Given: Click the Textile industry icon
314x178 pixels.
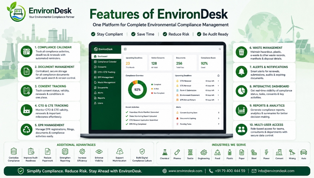Looking at the screenshot, I should tap(190, 152).
